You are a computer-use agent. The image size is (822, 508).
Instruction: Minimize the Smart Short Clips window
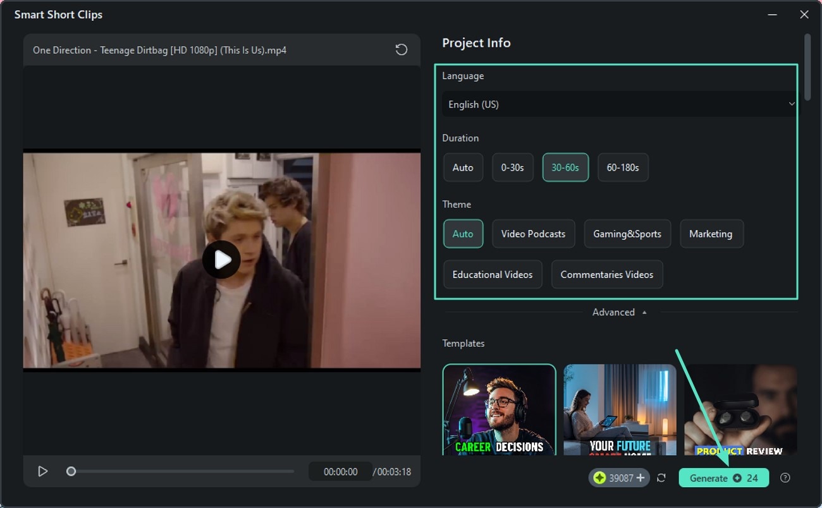772,14
